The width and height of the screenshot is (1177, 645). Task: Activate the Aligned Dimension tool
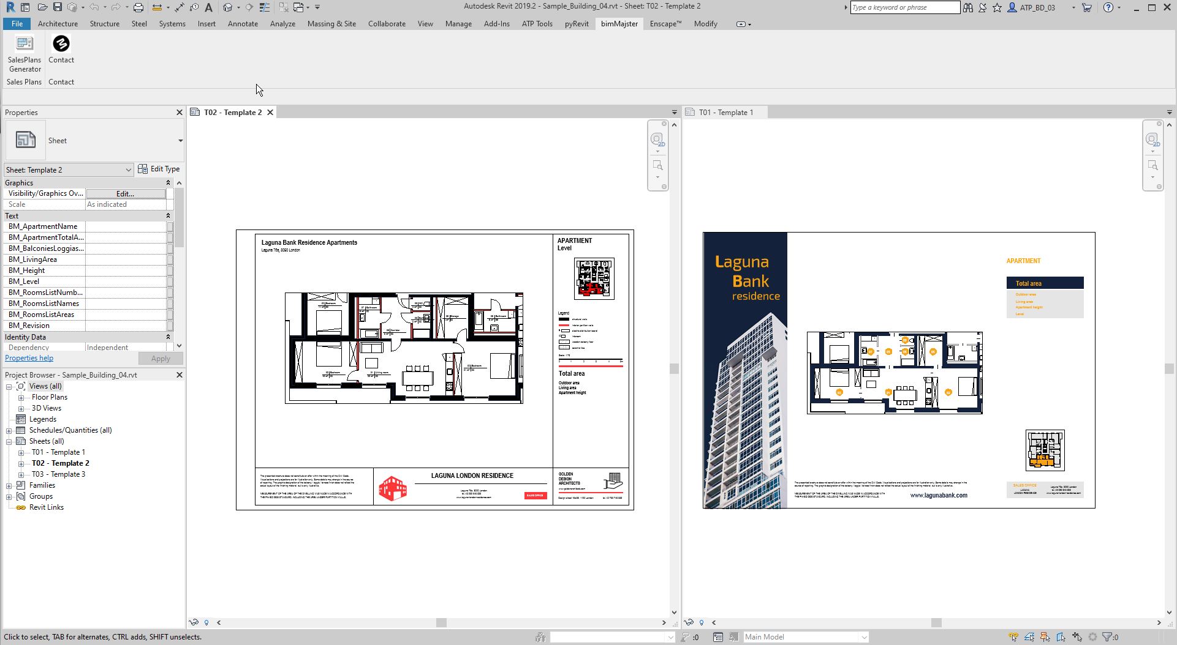point(179,7)
